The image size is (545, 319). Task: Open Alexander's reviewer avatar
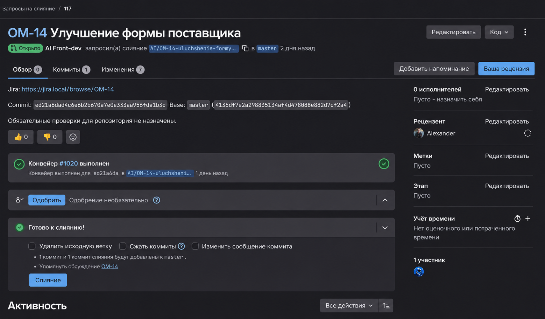(x=419, y=133)
